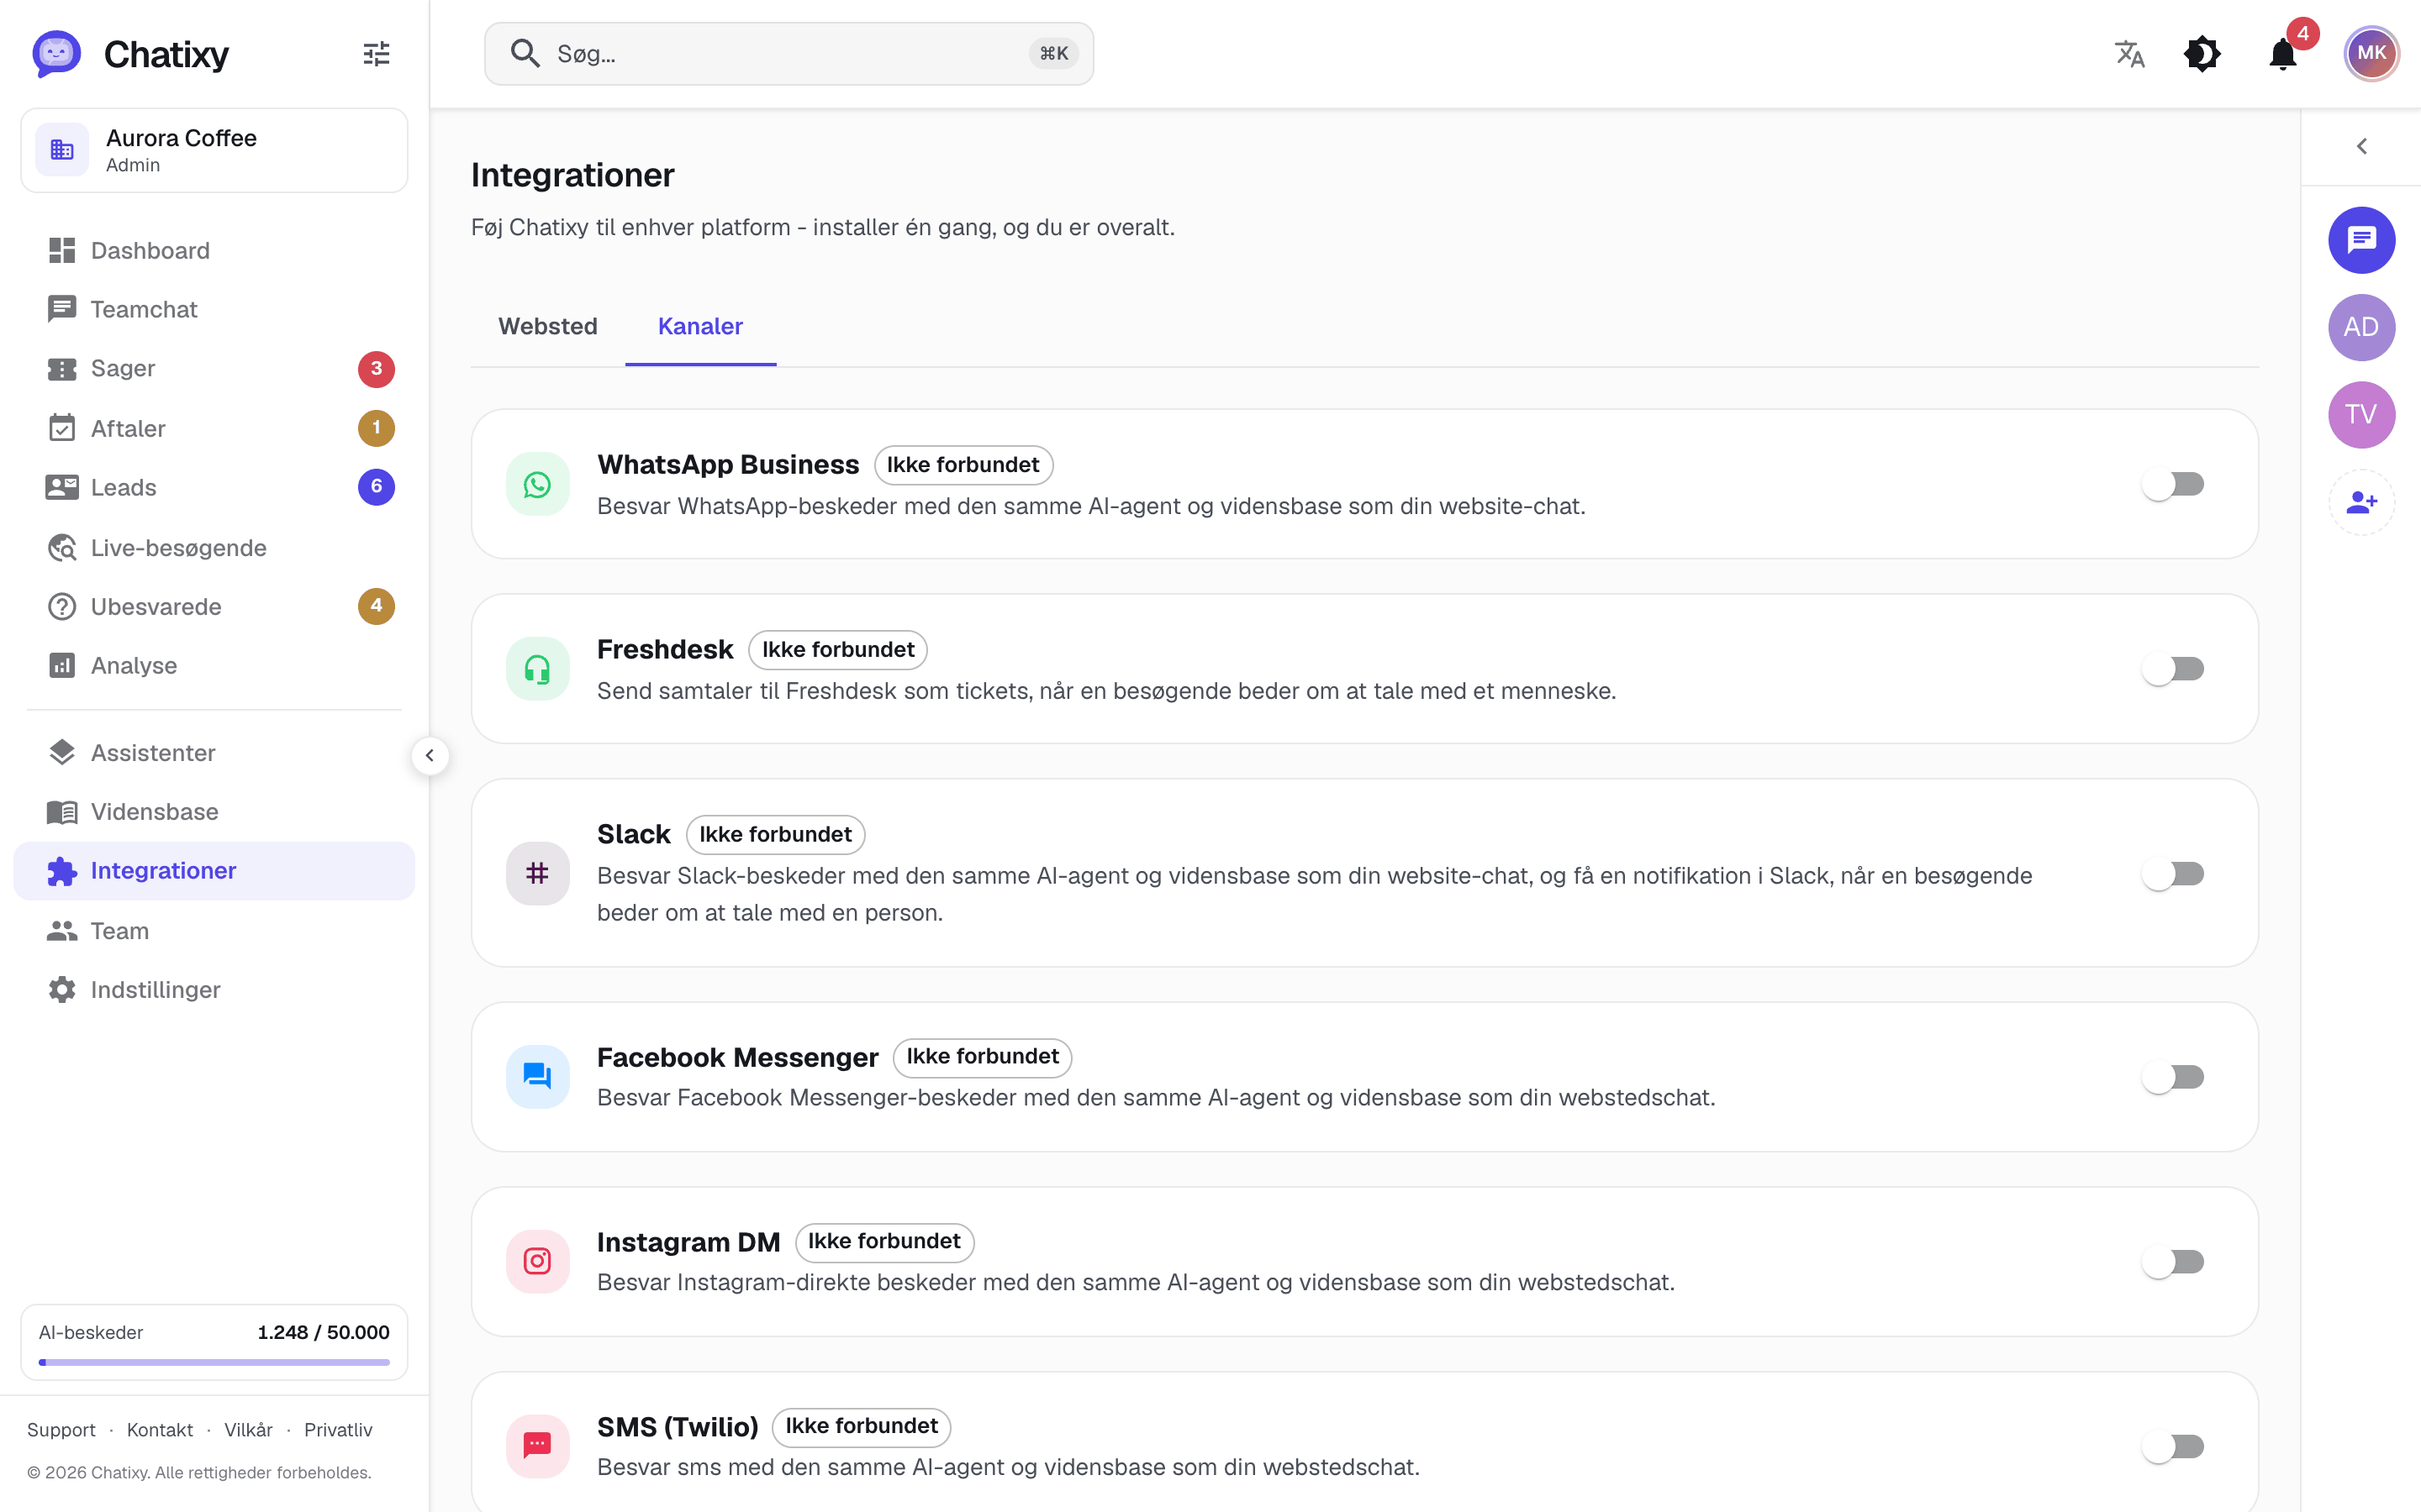Click the search magnifier icon
Image resolution: width=2421 pixels, height=1512 pixels.
[525, 54]
